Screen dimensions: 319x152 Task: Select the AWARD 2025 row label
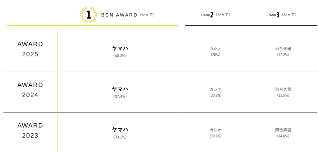[30, 49]
